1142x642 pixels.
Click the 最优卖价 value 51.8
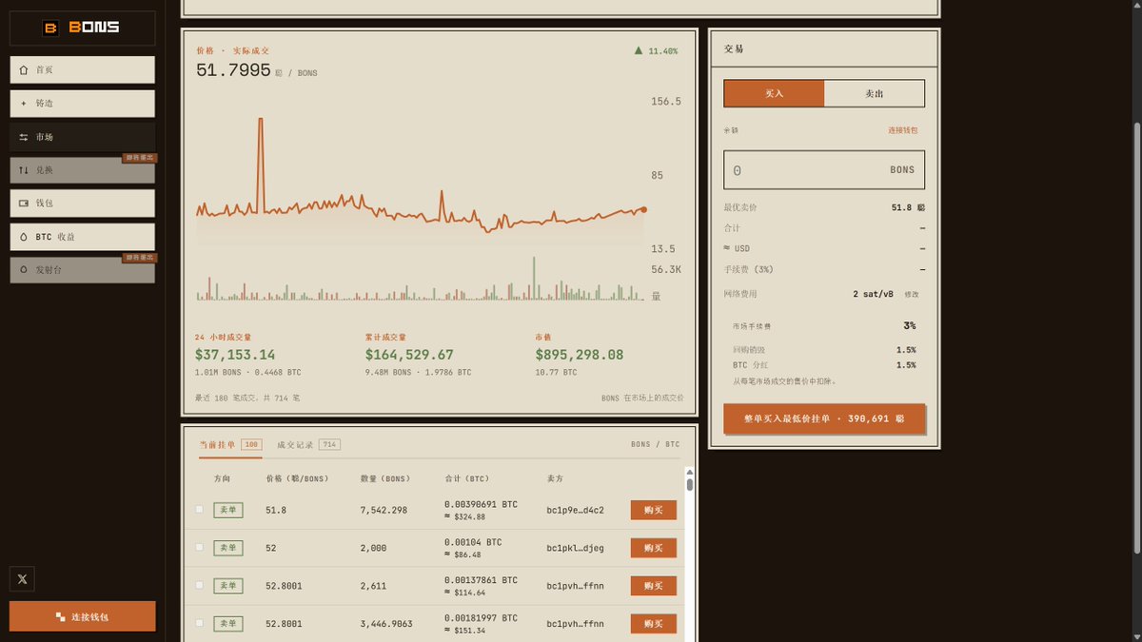[x=908, y=207]
